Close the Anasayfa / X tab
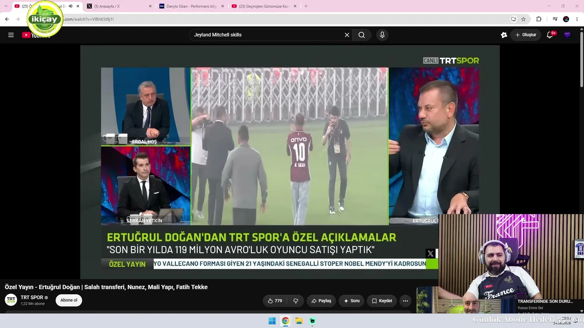Viewport: 584px width, 328px height. 150,6
